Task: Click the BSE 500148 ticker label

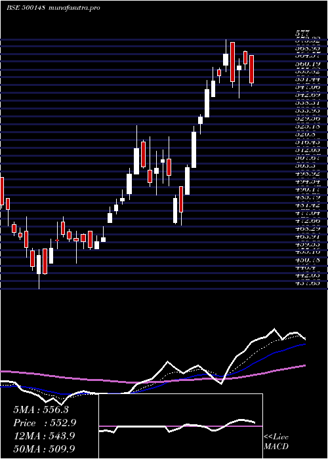Action: [26, 8]
